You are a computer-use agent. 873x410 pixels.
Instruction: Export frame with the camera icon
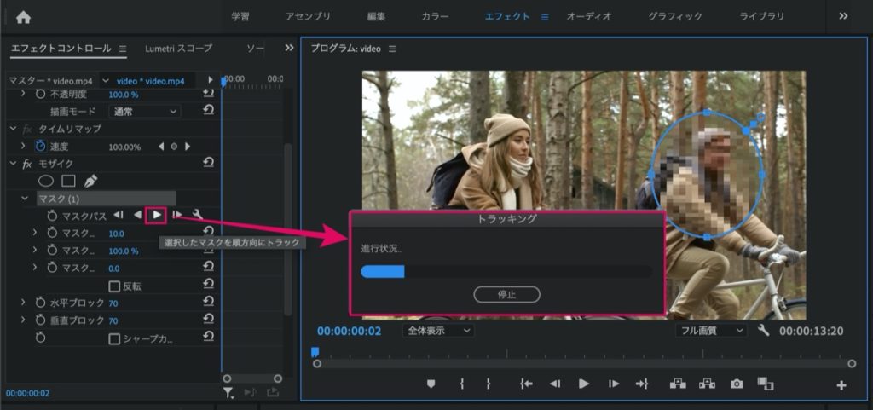pyautogui.click(x=737, y=384)
